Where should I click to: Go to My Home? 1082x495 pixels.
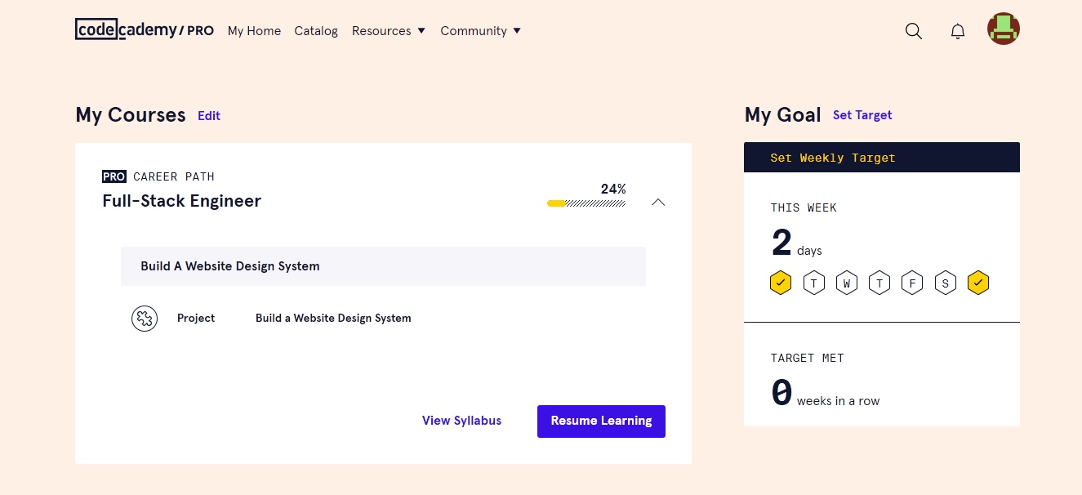(254, 31)
